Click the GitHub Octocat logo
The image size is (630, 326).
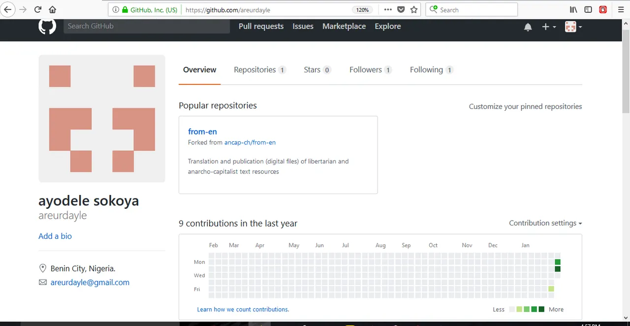click(47, 26)
